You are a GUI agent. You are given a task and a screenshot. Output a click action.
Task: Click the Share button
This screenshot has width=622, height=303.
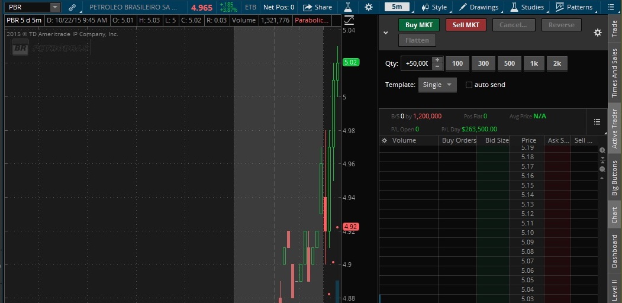click(317, 7)
